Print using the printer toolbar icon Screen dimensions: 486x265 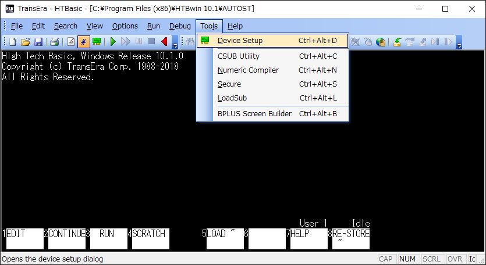(x=55, y=41)
